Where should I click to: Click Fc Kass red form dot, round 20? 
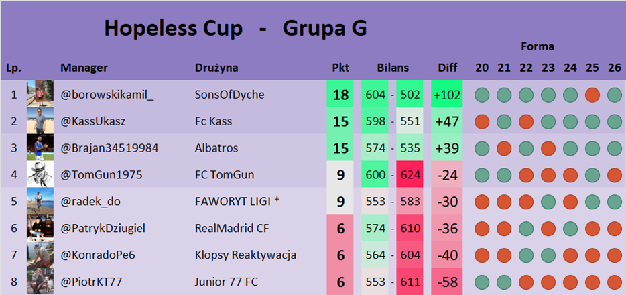[x=482, y=121]
